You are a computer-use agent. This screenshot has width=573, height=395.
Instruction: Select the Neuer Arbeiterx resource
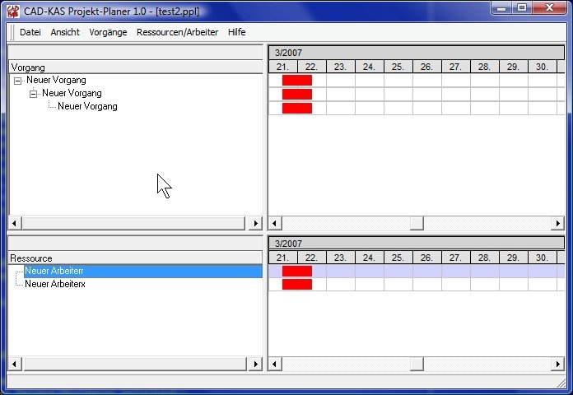55,284
